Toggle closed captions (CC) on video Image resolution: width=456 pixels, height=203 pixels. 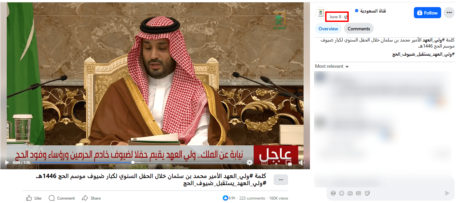coord(264,163)
